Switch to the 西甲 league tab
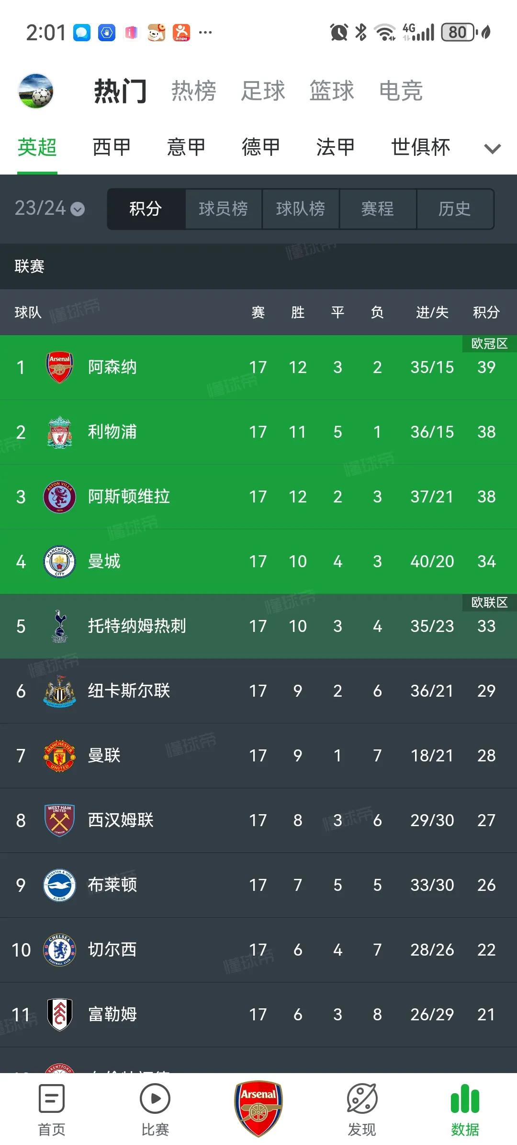The width and height of the screenshot is (517, 1145). [x=111, y=147]
